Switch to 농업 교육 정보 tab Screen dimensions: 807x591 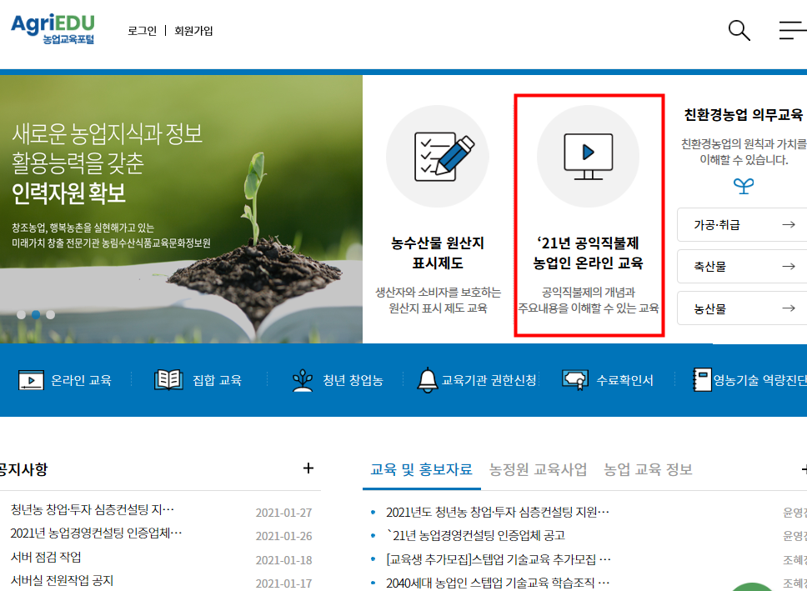click(x=648, y=469)
